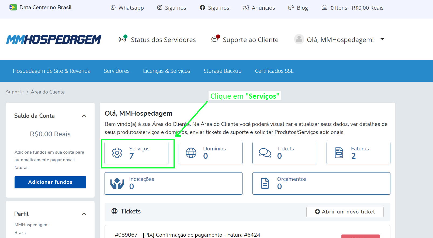Open the Domínios 0 card
Image resolution: width=433 pixels, height=238 pixels.
point(210,153)
